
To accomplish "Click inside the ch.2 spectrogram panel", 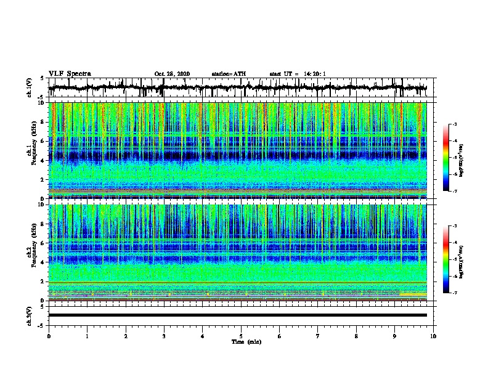I will (x=237, y=253).
